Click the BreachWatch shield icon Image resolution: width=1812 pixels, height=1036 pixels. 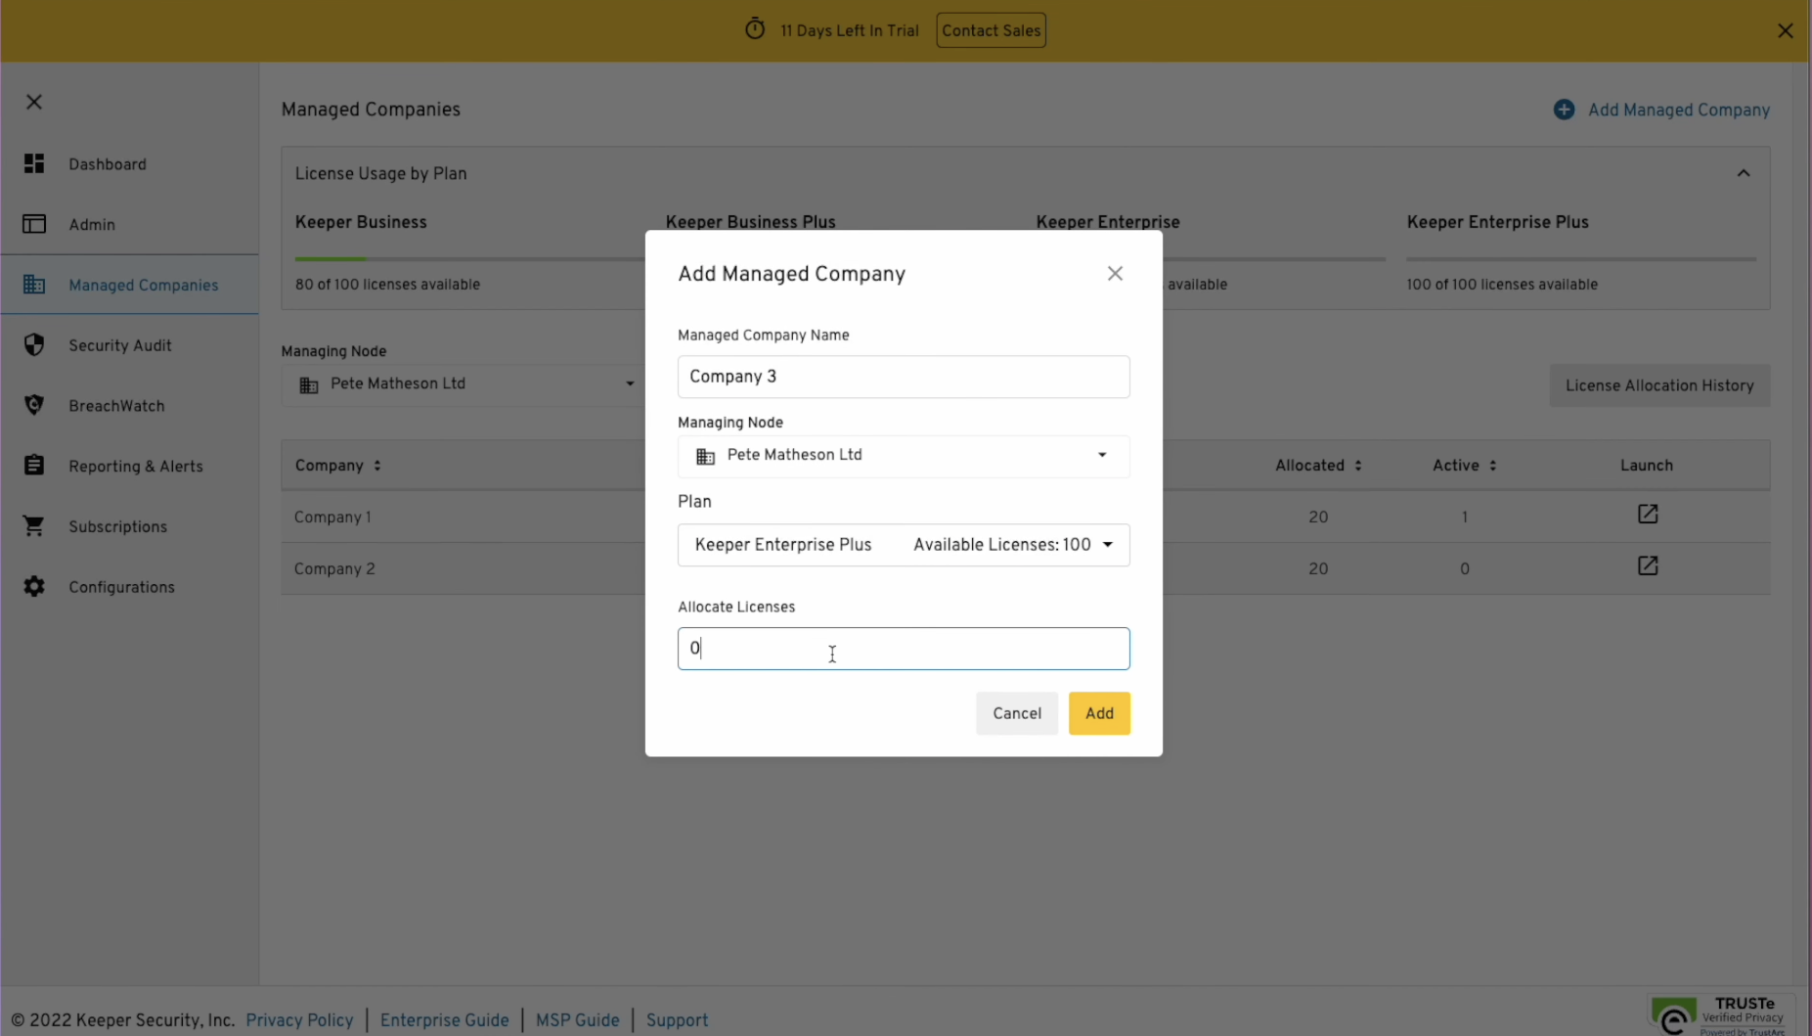click(x=34, y=405)
